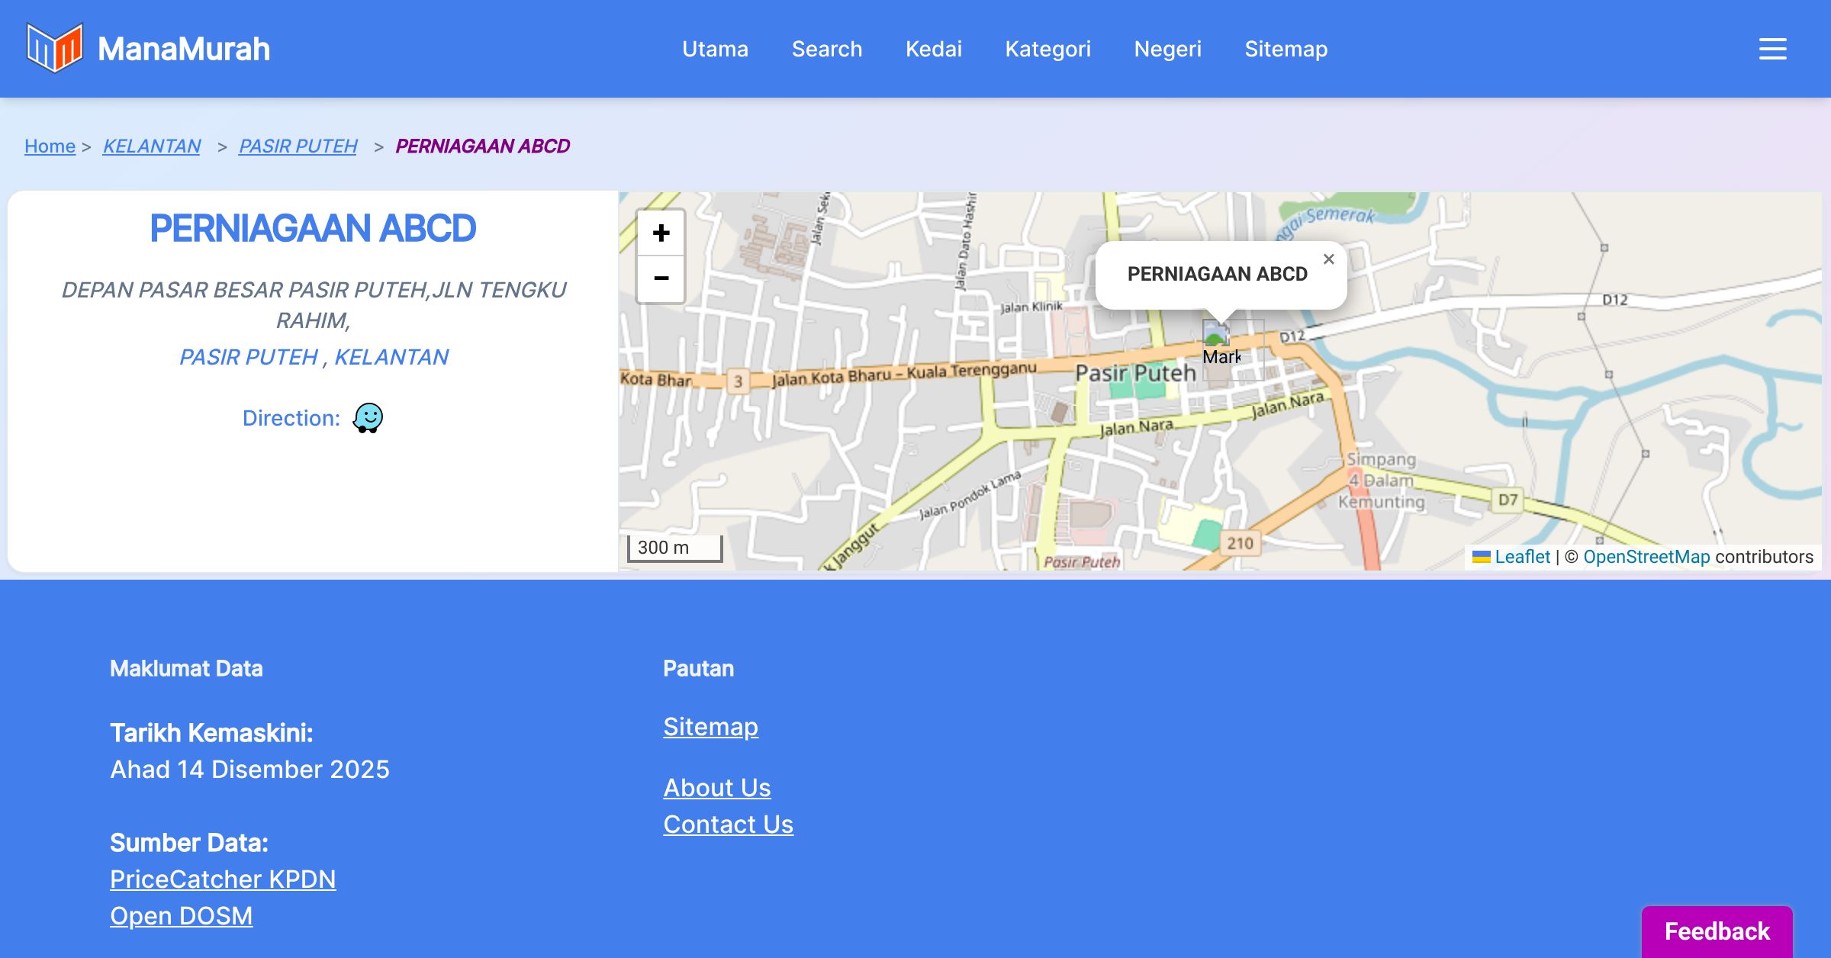1831x958 pixels.
Task: Visit the Open DOSM link
Action: coord(181,916)
